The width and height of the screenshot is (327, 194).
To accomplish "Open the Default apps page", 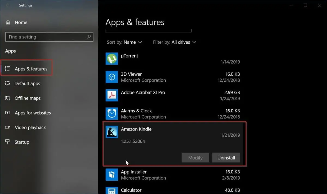I will point(27,83).
